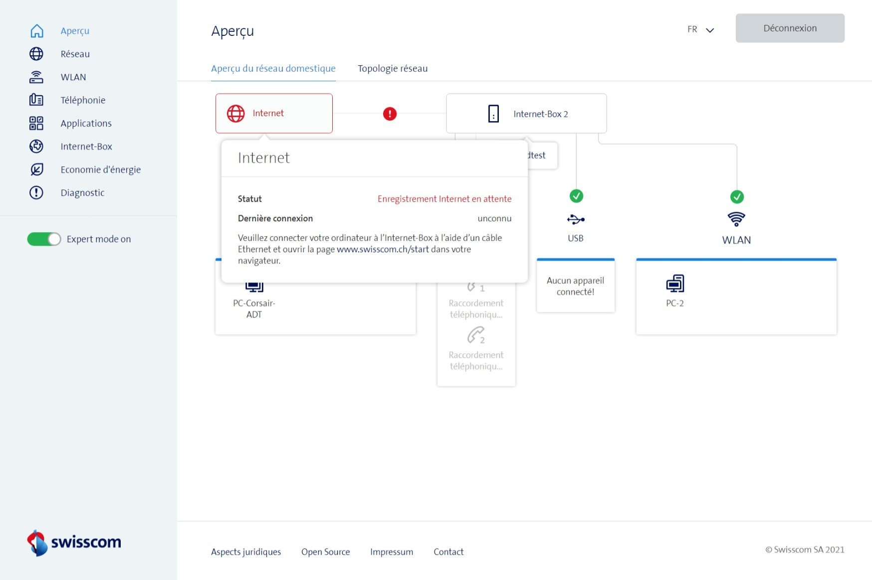The height and width of the screenshot is (580, 872).
Task: Expand the language chevron arrow
Action: coord(710,30)
